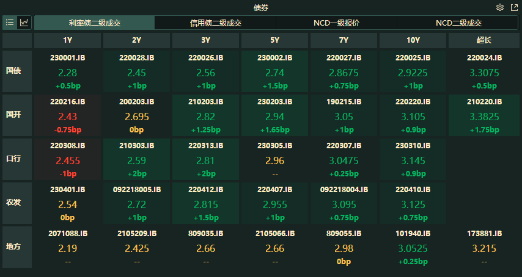Click the 1Y column header
Image resolution: width=522 pixels, height=277 pixels.
click(x=68, y=40)
